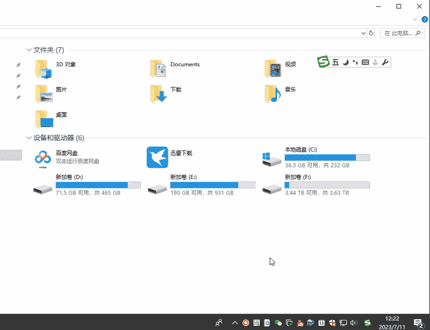Image resolution: width=430 pixels, height=330 pixels.
Task: Open the help question mark icon
Action: pyautogui.click(x=425, y=20)
